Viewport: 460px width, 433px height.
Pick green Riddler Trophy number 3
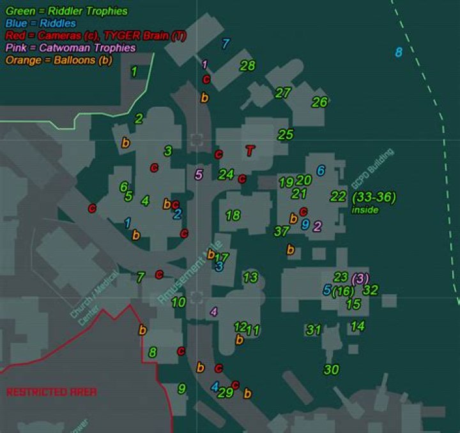pyautogui.click(x=168, y=151)
